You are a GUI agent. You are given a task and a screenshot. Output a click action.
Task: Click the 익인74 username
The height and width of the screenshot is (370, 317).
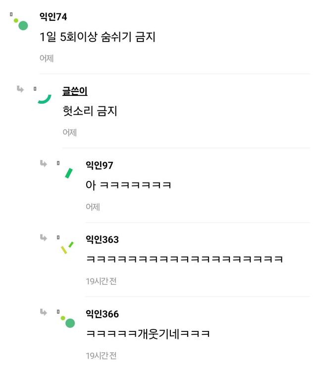(x=53, y=17)
